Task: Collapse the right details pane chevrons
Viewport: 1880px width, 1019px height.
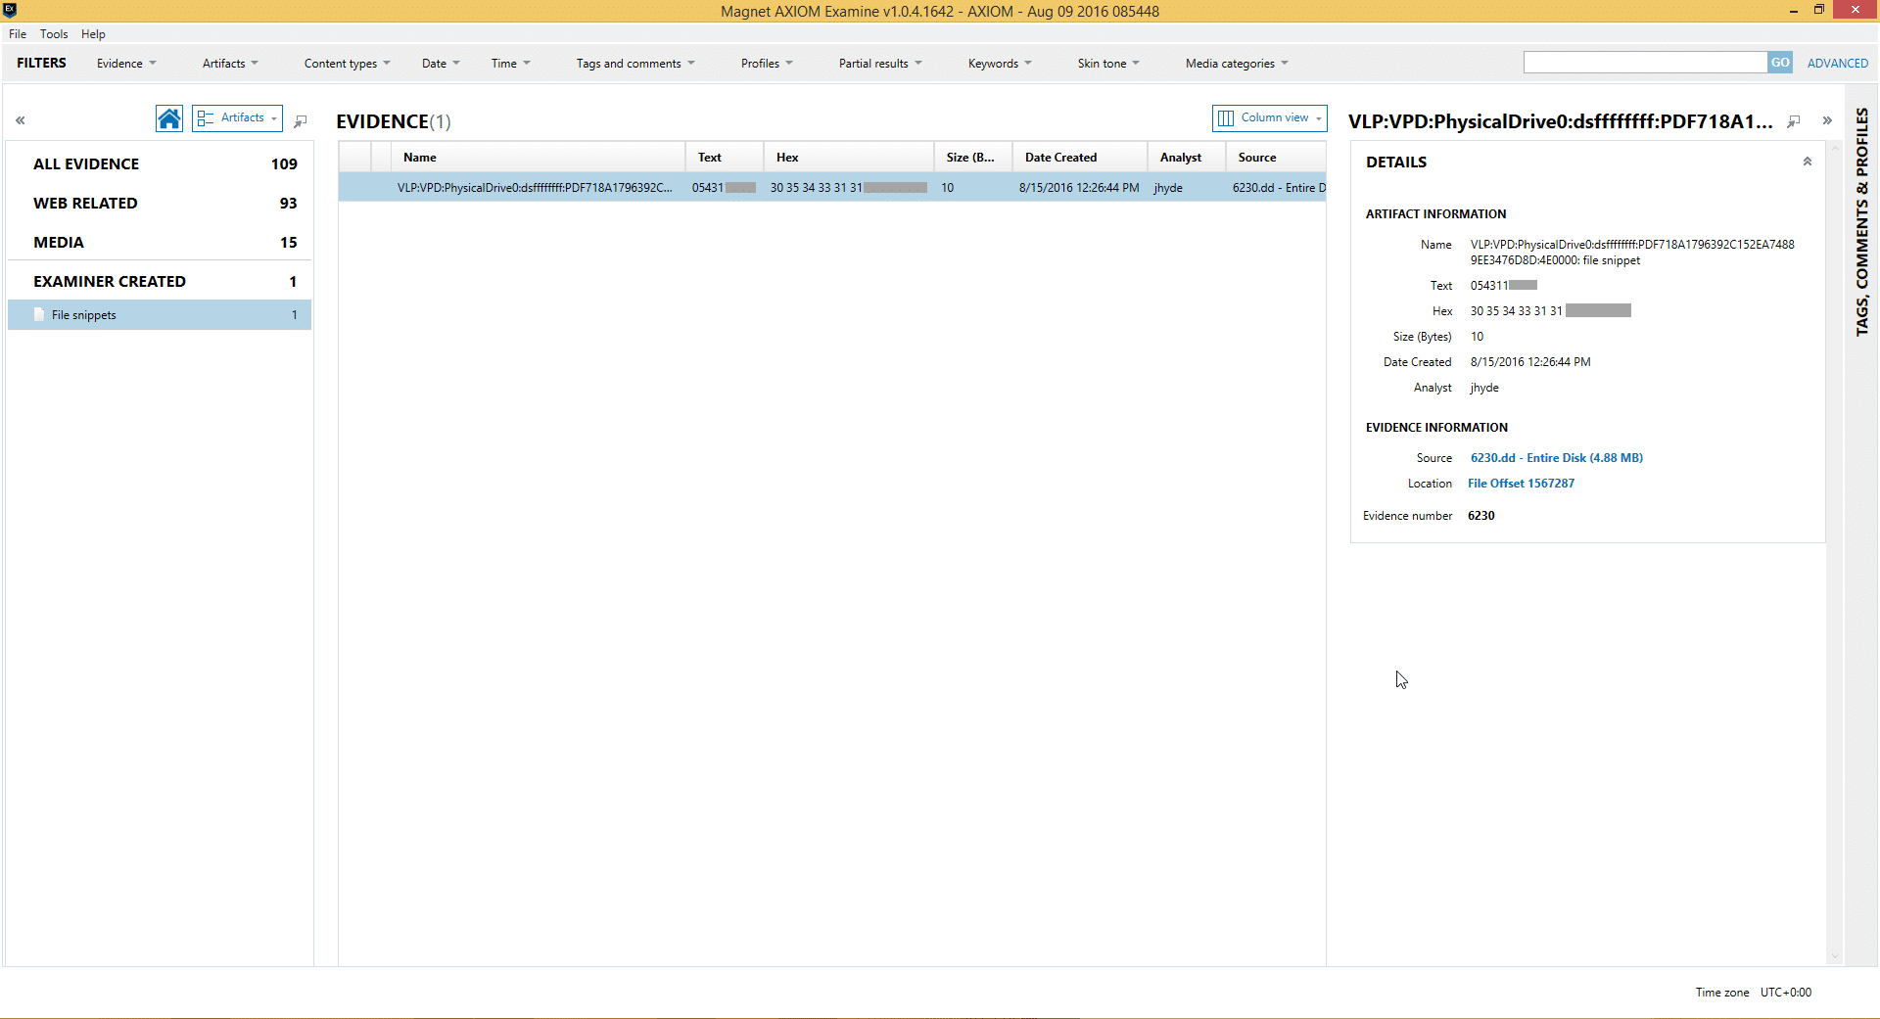Action: point(1827,120)
